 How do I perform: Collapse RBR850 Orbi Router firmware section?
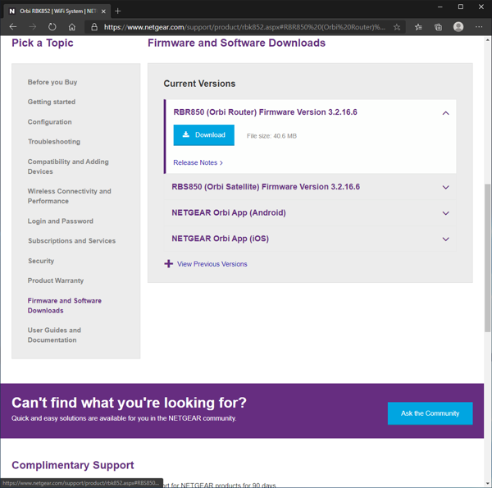point(445,113)
